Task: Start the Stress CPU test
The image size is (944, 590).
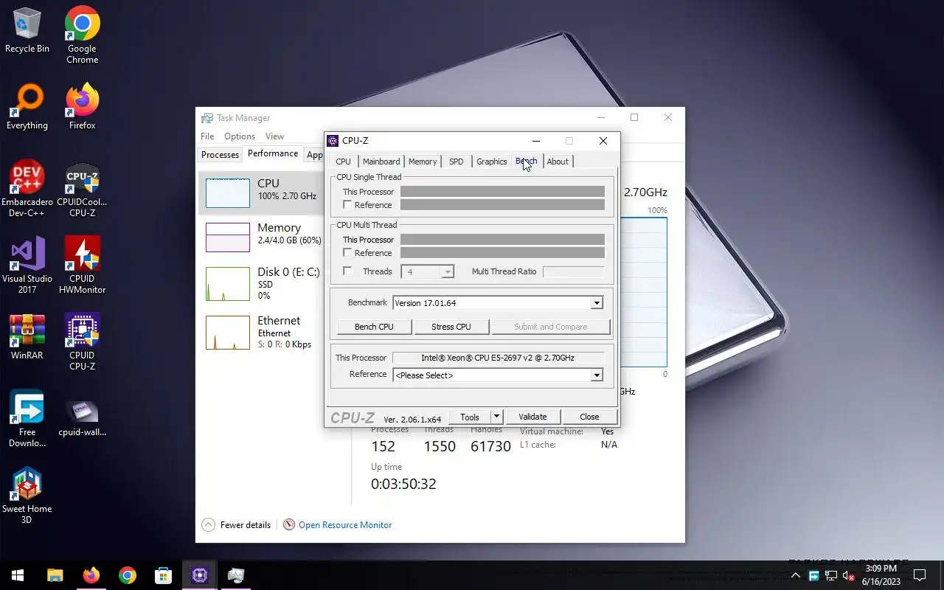Action: pos(451,327)
